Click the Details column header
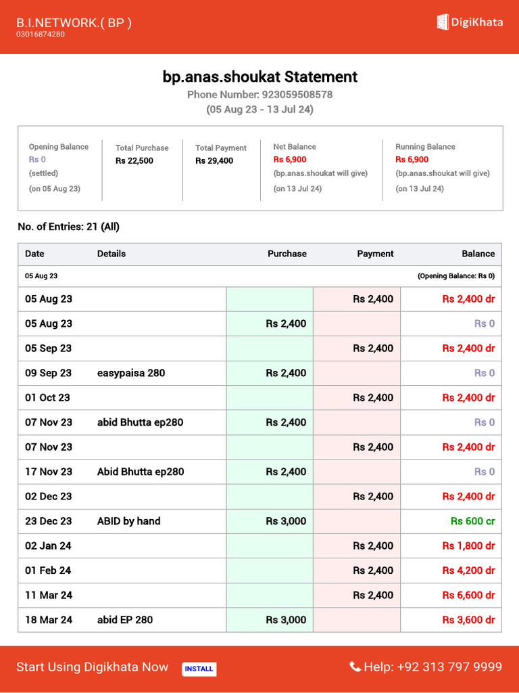Image resolution: width=519 pixels, height=693 pixels. pos(112,254)
